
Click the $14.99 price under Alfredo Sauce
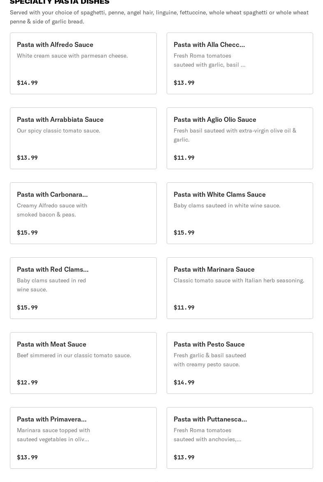27,83
